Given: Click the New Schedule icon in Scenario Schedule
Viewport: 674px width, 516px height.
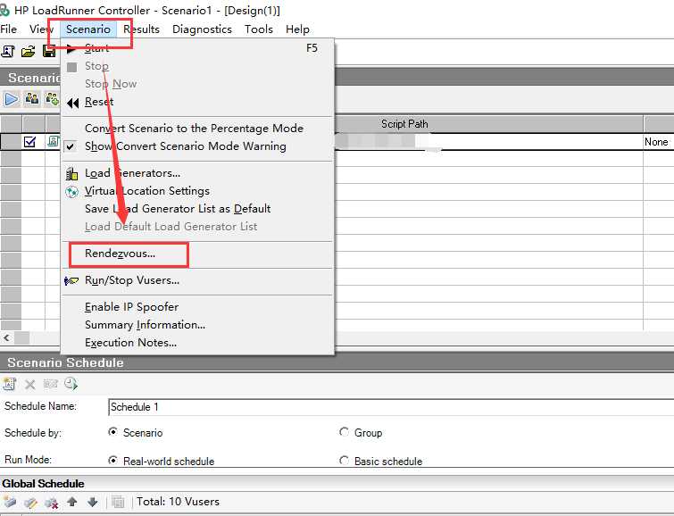Looking at the screenshot, I should [10, 384].
